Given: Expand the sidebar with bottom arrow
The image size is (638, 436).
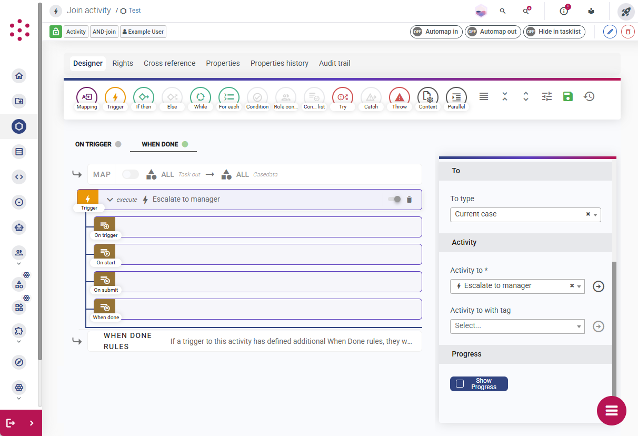Looking at the screenshot, I should pos(32,423).
